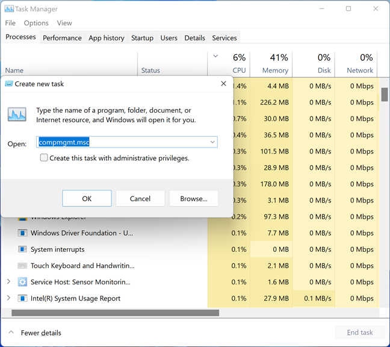Open the View menu
Viewport: 390px width, 347px height.
[x=64, y=23]
